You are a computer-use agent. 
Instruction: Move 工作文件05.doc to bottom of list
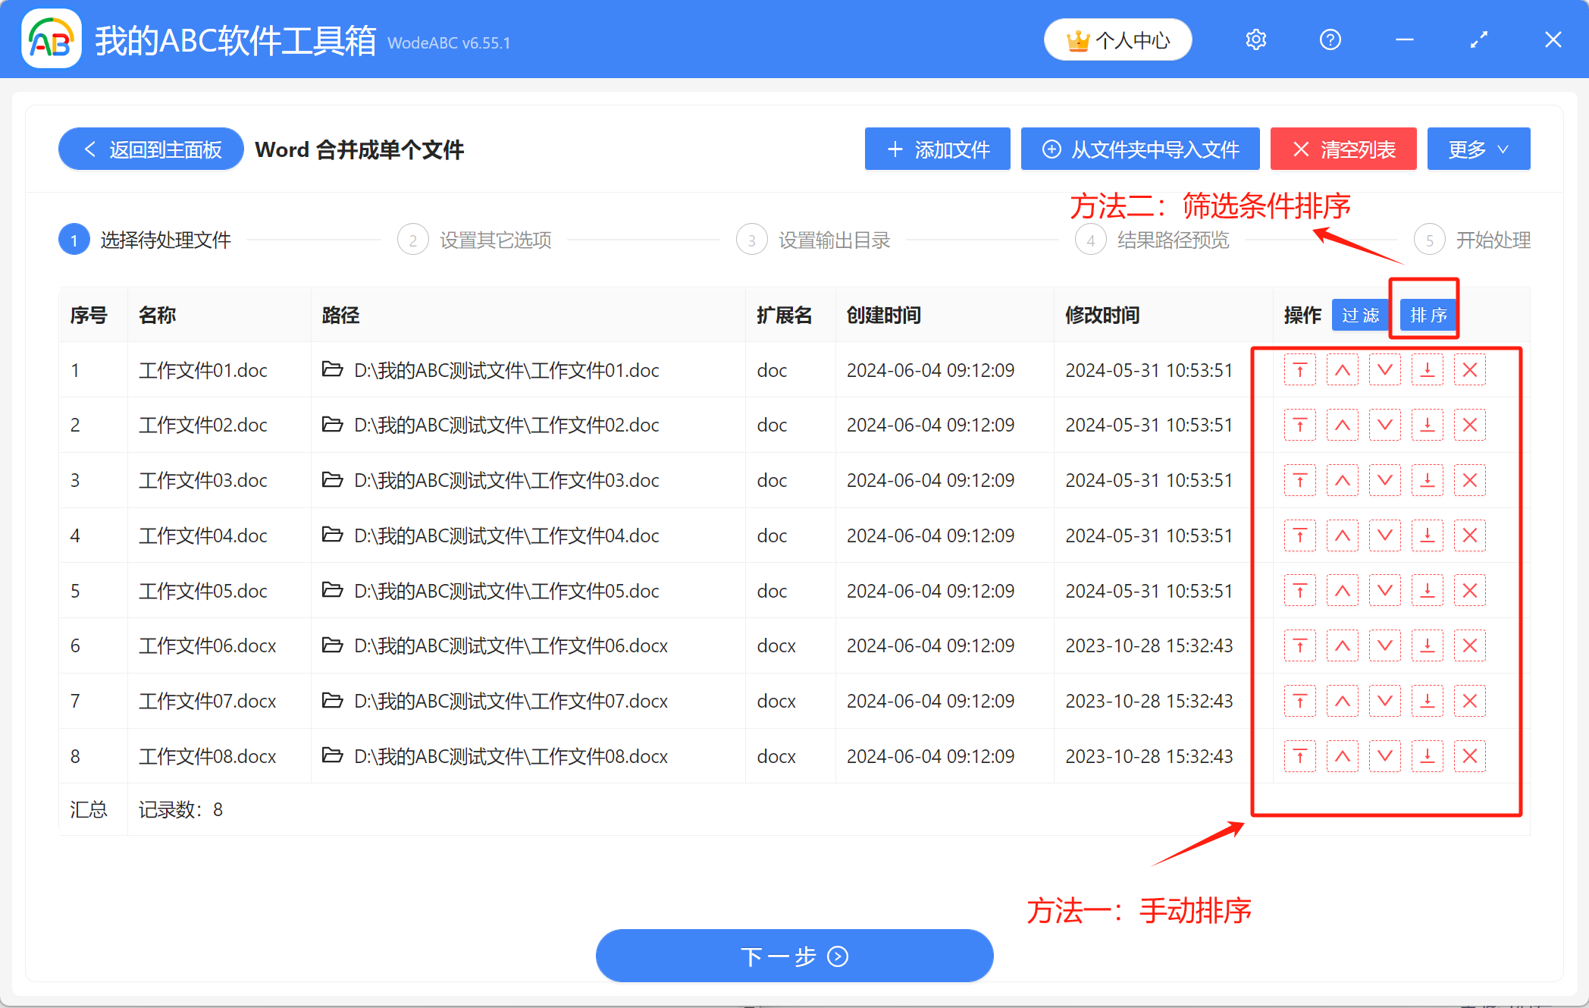click(1427, 590)
